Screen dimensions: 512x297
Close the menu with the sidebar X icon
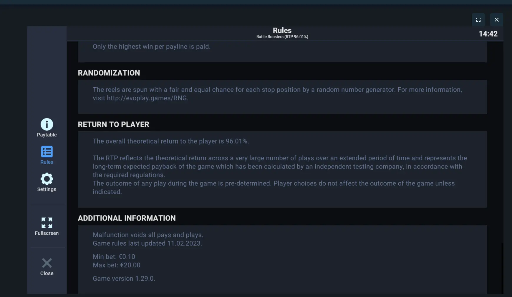point(47,263)
